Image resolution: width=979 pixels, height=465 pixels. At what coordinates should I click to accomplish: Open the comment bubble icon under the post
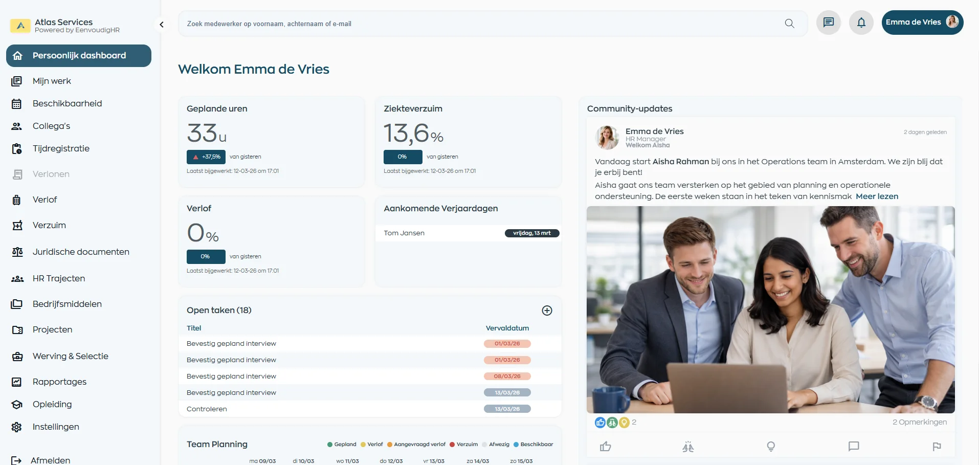click(x=853, y=447)
